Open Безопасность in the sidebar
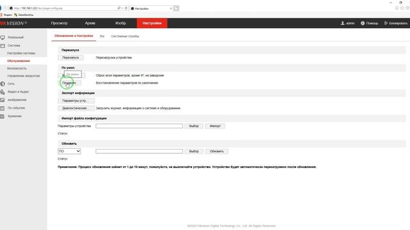This screenshot has width=410, height=230. coord(17,68)
